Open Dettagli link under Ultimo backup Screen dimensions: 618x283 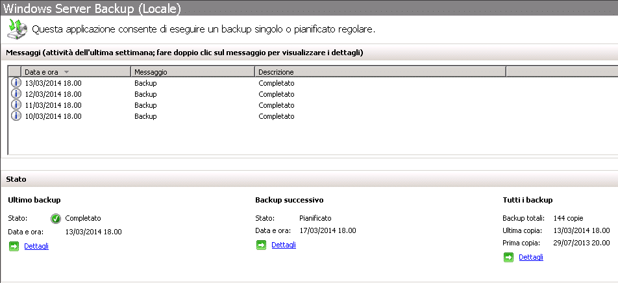[x=36, y=246]
